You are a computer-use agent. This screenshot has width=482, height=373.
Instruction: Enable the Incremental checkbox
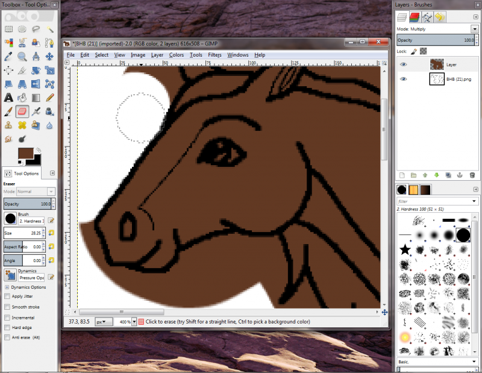pos(7,318)
